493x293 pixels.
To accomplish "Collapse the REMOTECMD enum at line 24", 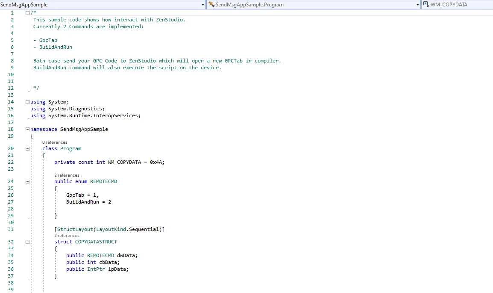I will point(27,181).
